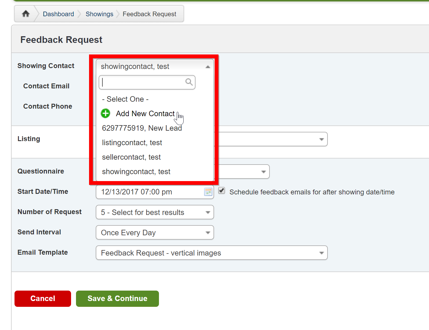The image size is (429, 330).
Task: Open the Questionnaire dropdown
Action: [x=263, y=172]
